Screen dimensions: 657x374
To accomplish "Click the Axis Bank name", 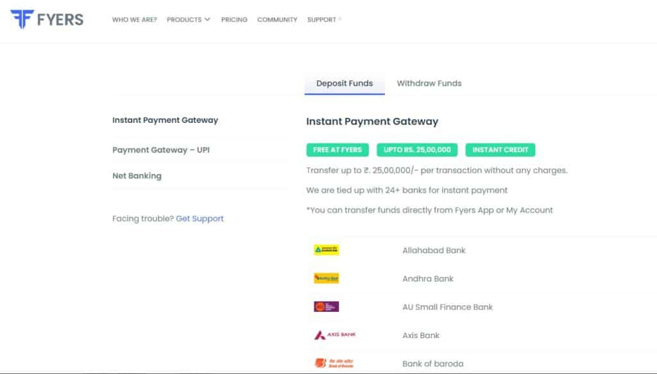I will 421,336.
